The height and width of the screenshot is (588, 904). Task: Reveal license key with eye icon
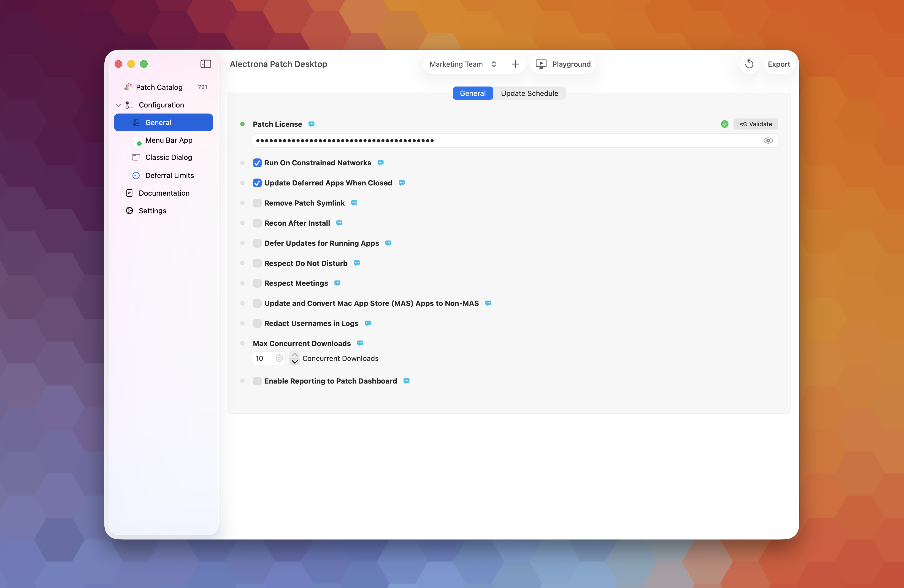768,141
